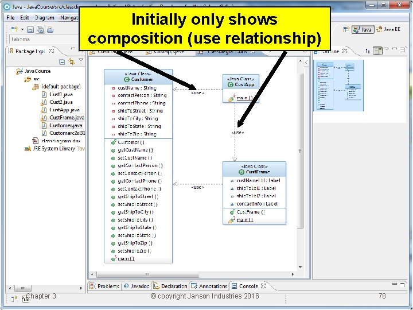Viewport: 413px width, 310px height.
Task: Select the (default package) node
Action: click(x=56, y=87)
